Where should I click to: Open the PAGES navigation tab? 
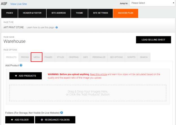click(x=10, y=13)
